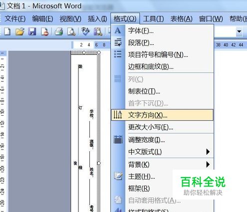Click the Open folder icon
This screenshot has height=212, width=247.
(x=20, y=31)
